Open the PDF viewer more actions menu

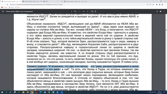point(164,11)
